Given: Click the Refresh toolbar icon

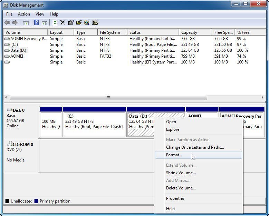Looking at the screenshot, I should pyautogui.click(x=55, y=23).
